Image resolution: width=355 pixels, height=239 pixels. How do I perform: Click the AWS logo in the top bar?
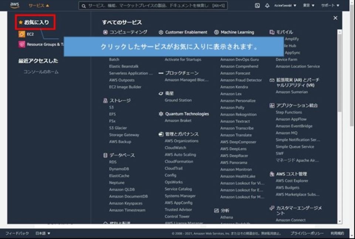[15, 6]
